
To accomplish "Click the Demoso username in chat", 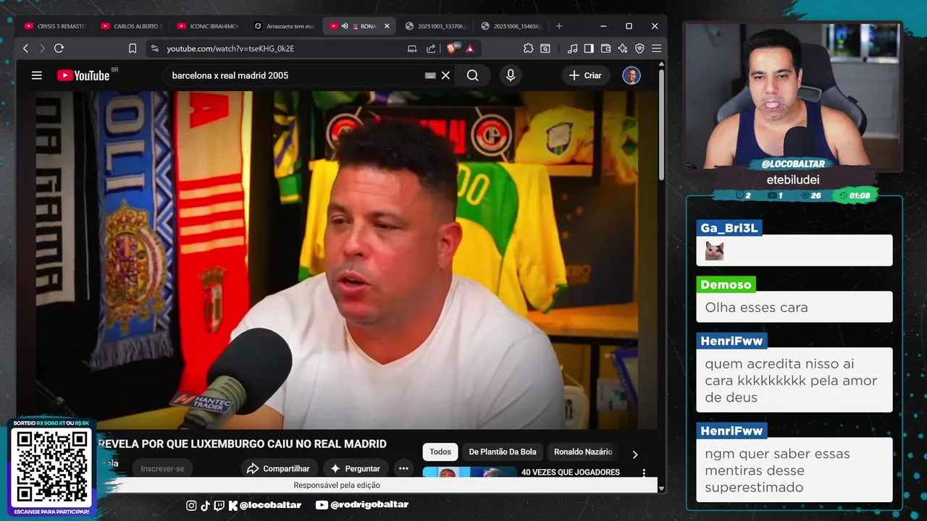I will pyautogui.click(x=726, y=284).
